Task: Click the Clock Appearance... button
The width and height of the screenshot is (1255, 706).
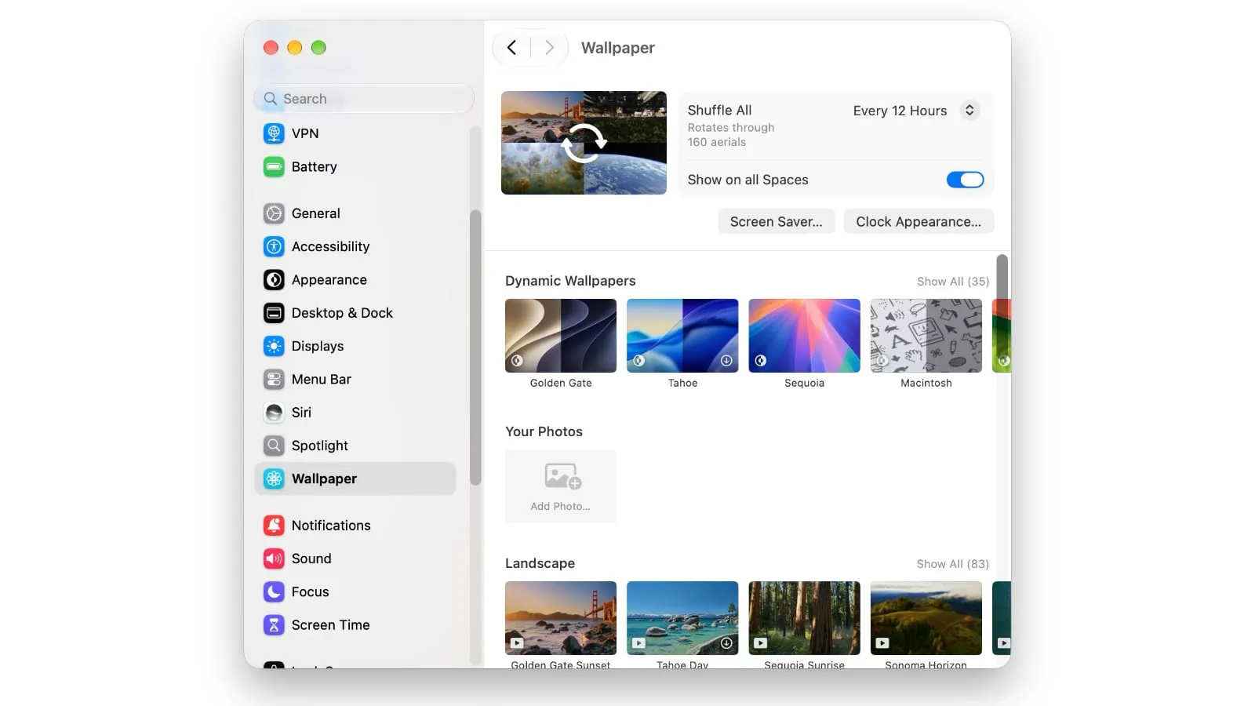Action: tap(919, 222)
